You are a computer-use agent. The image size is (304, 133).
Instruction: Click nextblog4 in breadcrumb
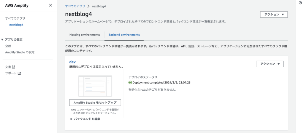(99, 6)
